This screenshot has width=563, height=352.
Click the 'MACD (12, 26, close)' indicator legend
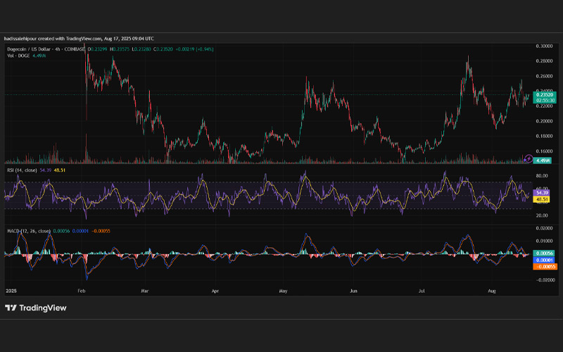(x=28, y=231)
